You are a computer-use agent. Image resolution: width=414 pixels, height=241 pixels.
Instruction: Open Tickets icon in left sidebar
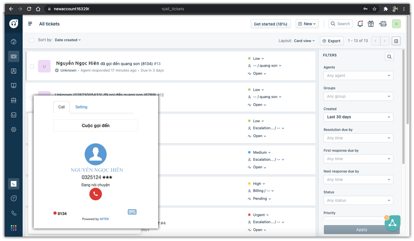tap(13, 56)
